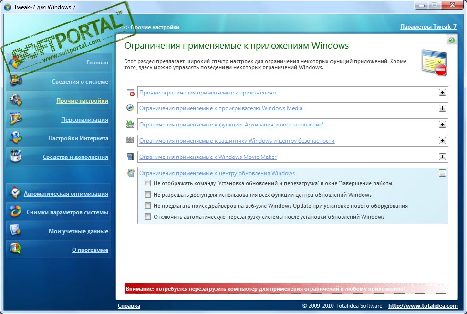Go to Персонализация in the sidebar
The height and width of the screenshot is (314, 467).
point(84,119)
